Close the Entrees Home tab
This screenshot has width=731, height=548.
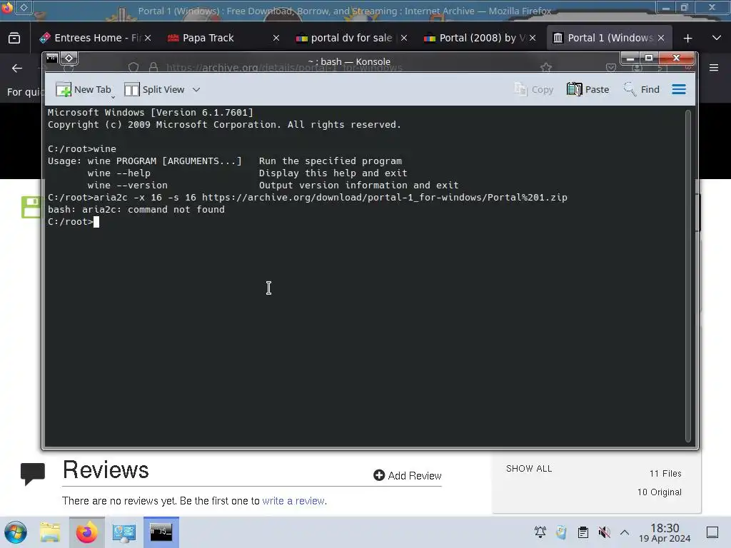click(148, 39)
